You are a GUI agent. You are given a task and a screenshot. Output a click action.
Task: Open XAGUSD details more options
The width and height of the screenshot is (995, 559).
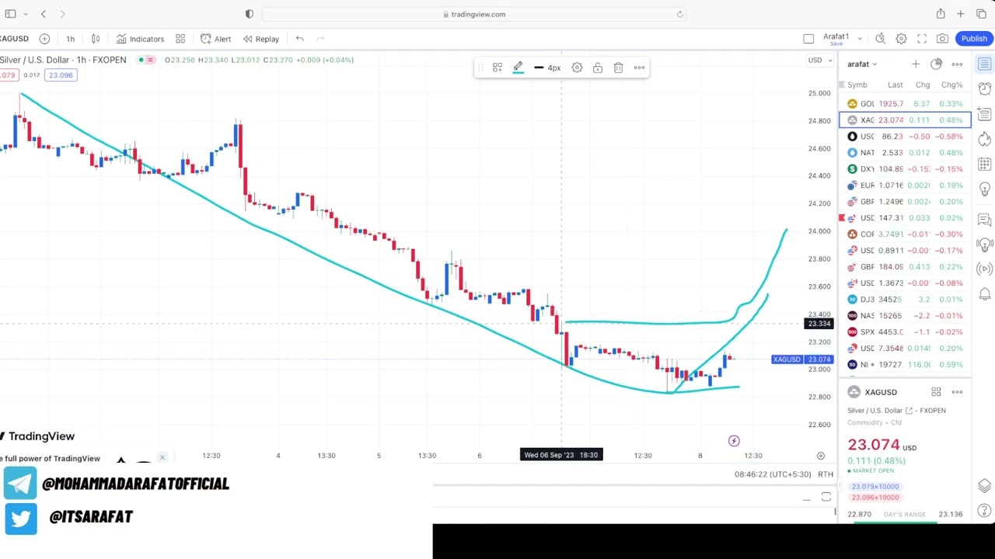[957, 392]
